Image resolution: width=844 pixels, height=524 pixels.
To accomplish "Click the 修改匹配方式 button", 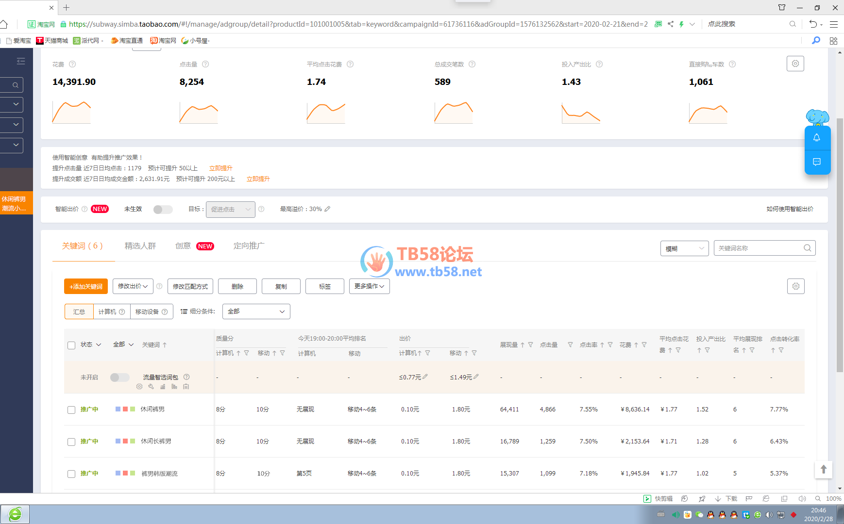I will pos(190,286).
